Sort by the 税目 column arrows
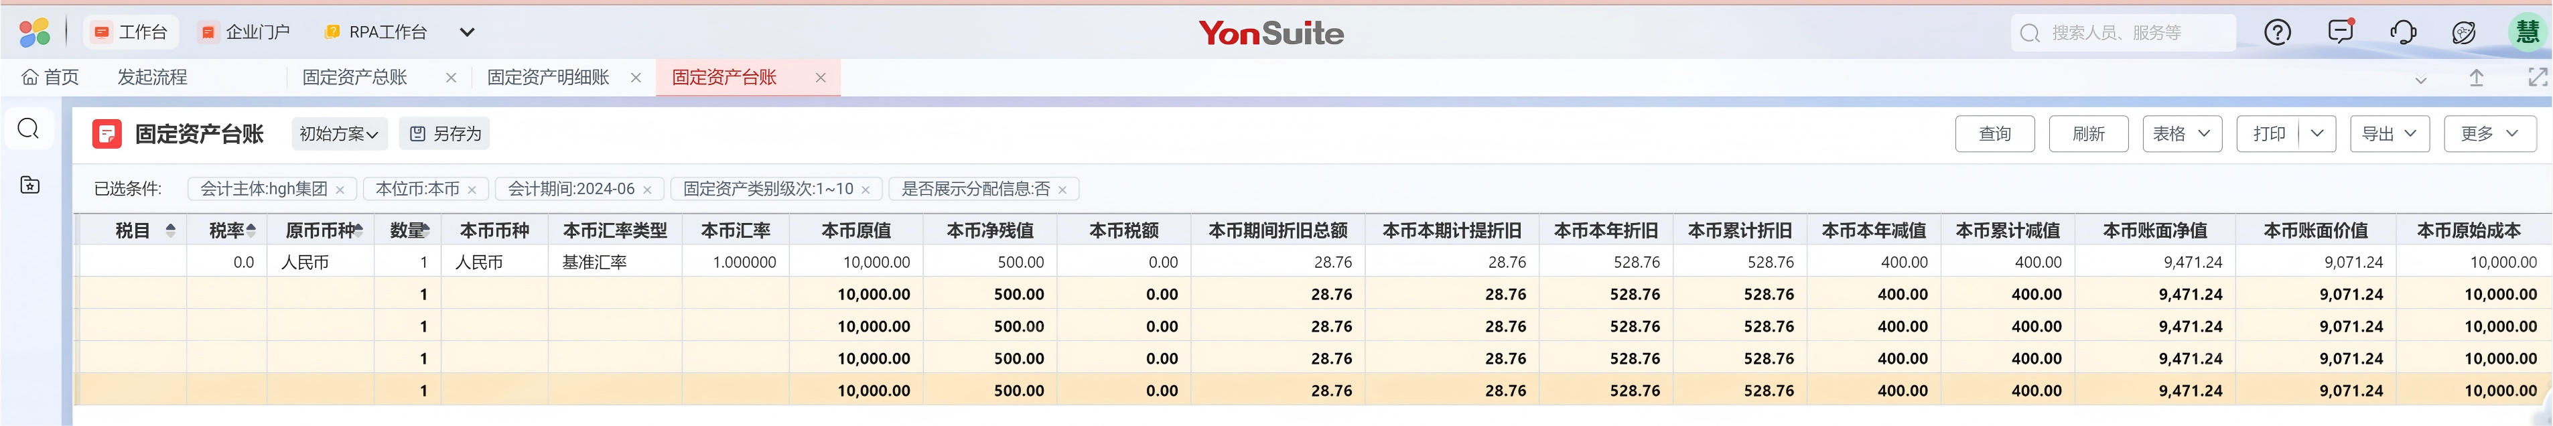The image size is (2553, 426). pyautogui.click(x=170, y=230)
